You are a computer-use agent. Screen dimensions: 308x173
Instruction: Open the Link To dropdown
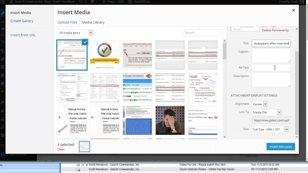(x=266, y=112)
